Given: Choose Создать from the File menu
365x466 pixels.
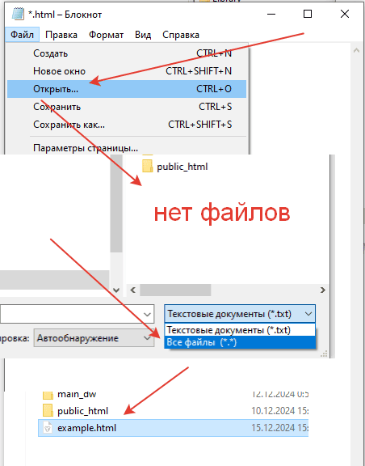Looking at the screenshot, I should (x=127, y=53).
